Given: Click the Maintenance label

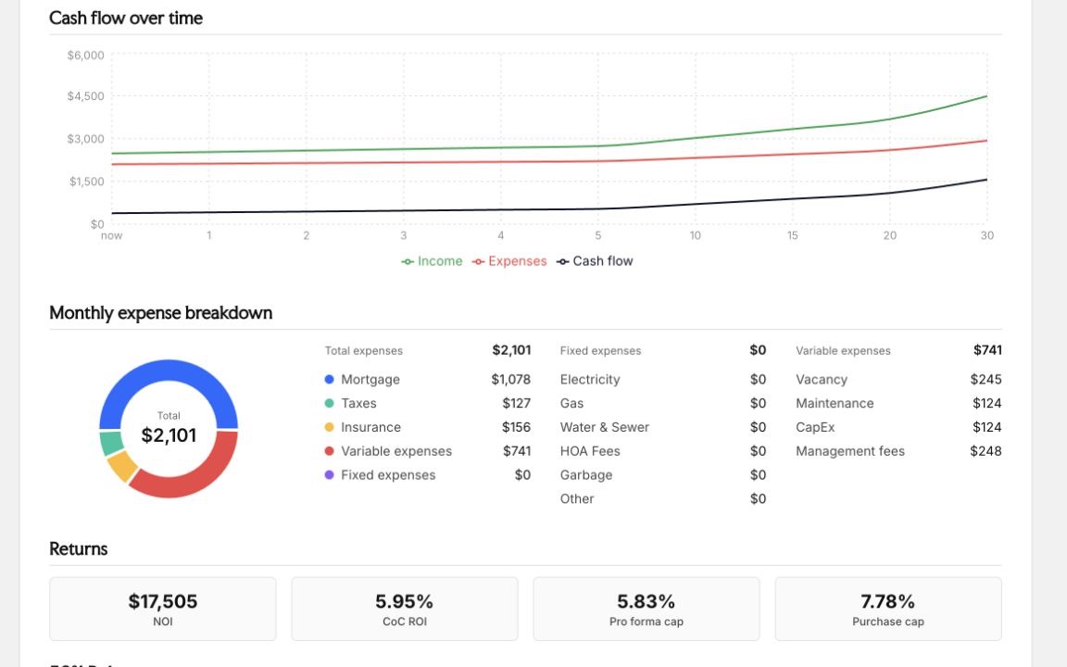Looking at the screenshot, I should coord(835,404).
